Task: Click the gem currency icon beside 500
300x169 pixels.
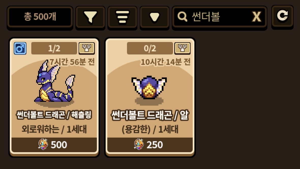Action: coord(43,144)
